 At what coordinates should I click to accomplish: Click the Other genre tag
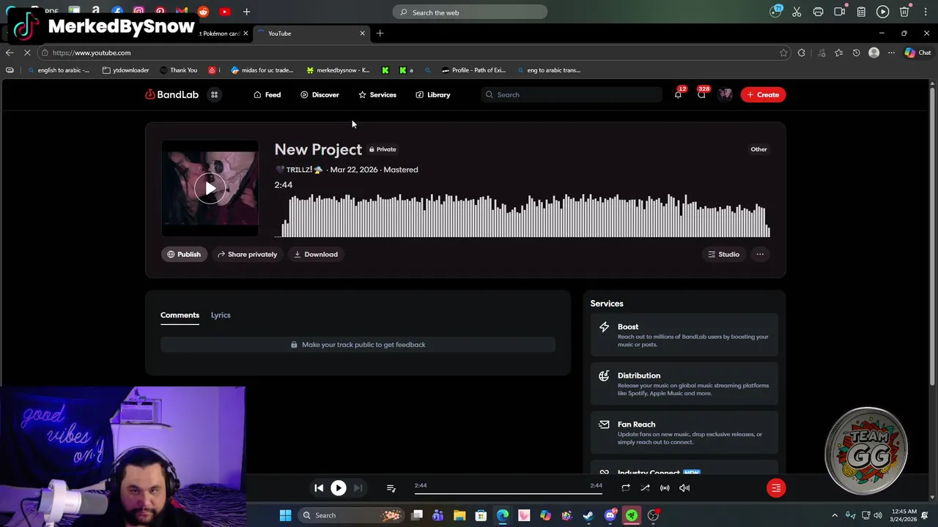[x=758, y=149]
